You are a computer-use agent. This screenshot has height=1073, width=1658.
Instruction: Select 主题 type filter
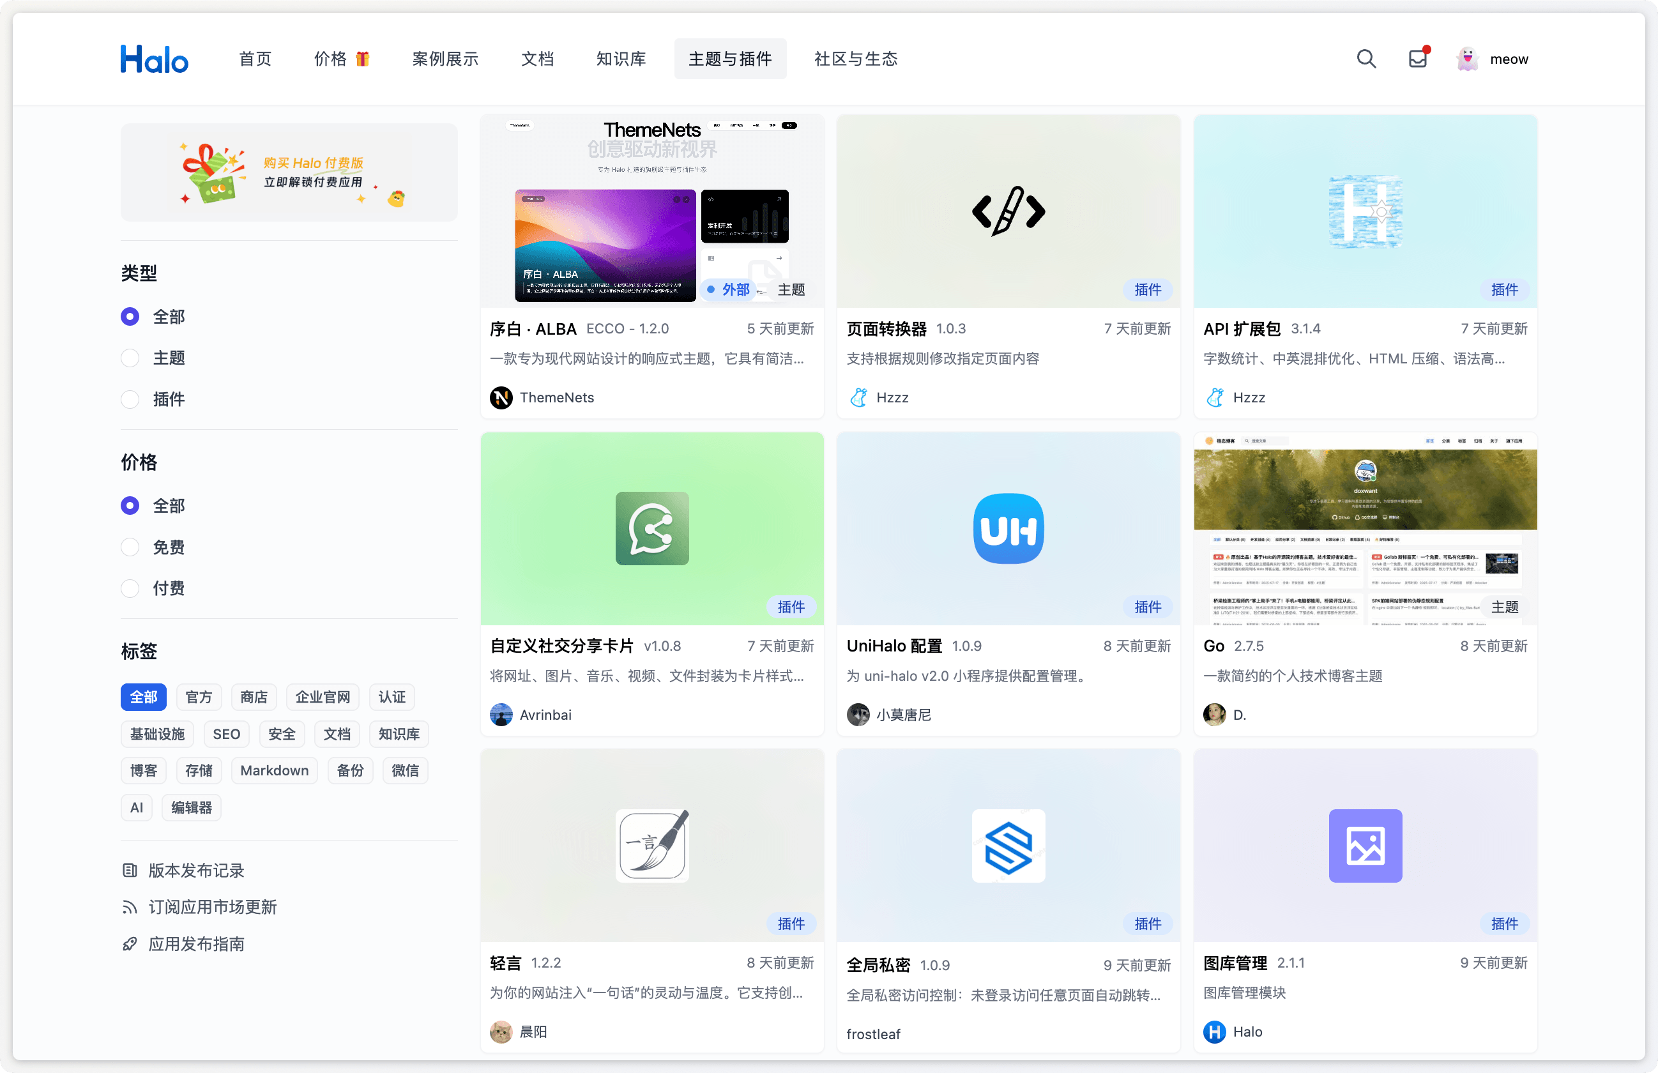click(x=130, y=358)
